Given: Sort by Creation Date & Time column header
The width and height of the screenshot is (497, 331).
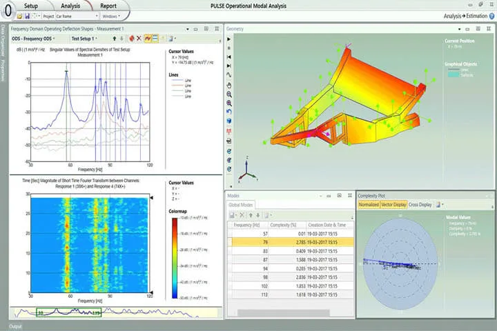Looking at the screenshot, I should 330,225.
